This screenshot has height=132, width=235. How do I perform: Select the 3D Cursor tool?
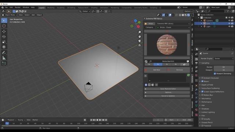4,26
